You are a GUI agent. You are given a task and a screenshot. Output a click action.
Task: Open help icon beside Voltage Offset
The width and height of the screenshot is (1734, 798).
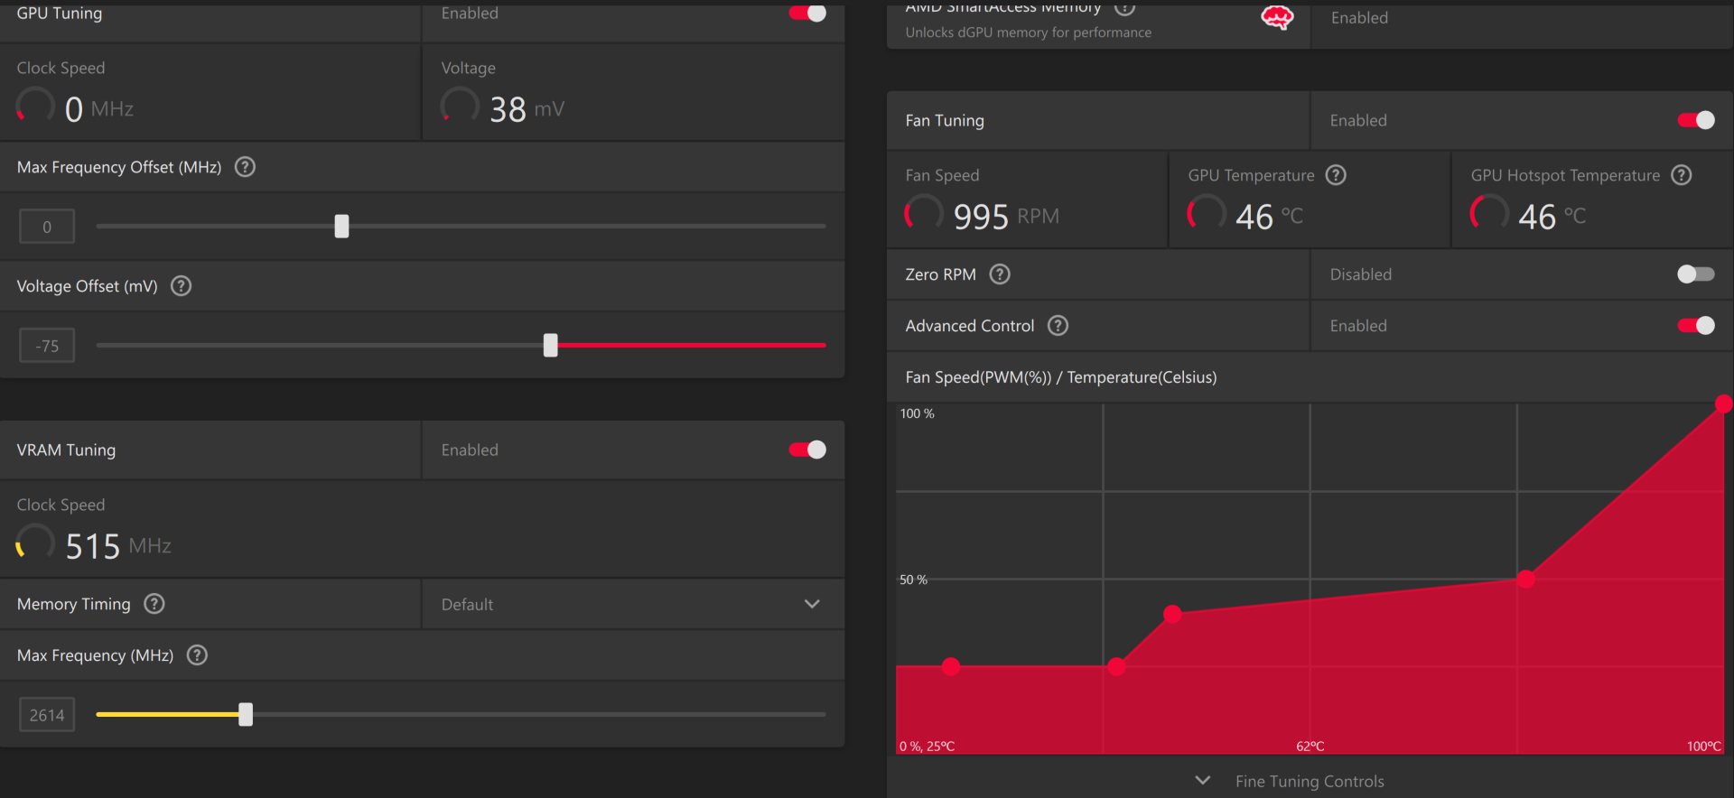tap(181, 286)
